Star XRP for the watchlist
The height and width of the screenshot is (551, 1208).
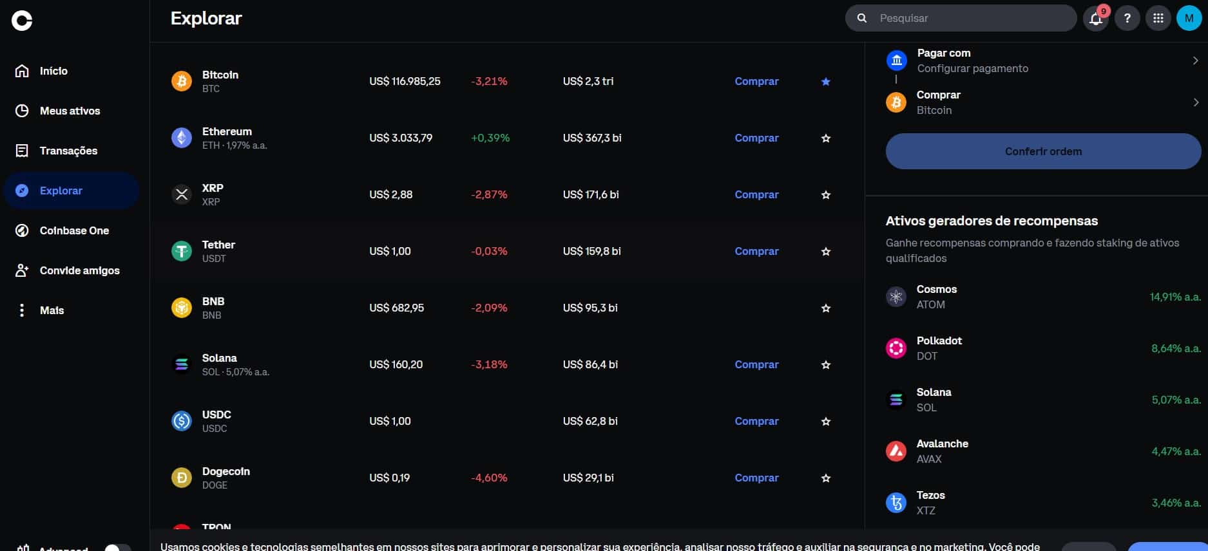point(826,195)
